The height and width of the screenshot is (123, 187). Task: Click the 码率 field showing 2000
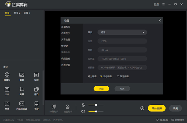point(122,41)
